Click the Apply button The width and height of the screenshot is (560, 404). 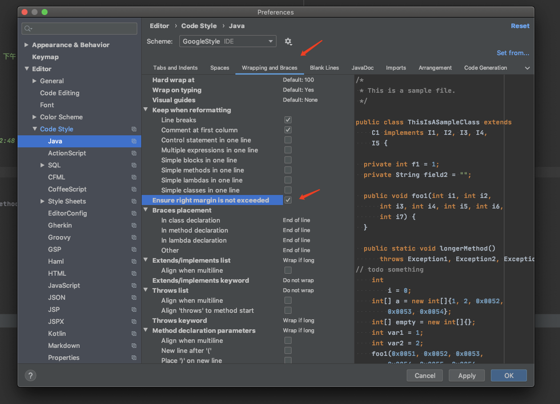click(x=467, y=375)
